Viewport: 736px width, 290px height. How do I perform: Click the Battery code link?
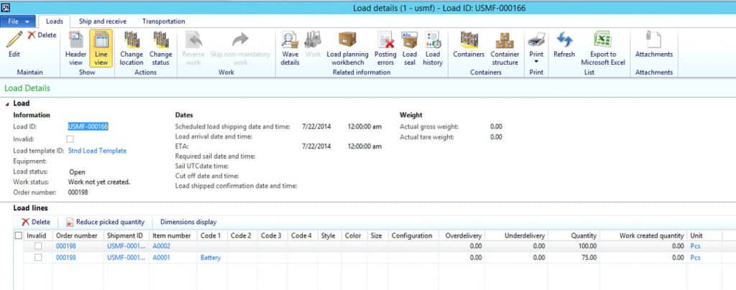coord(211,258)
